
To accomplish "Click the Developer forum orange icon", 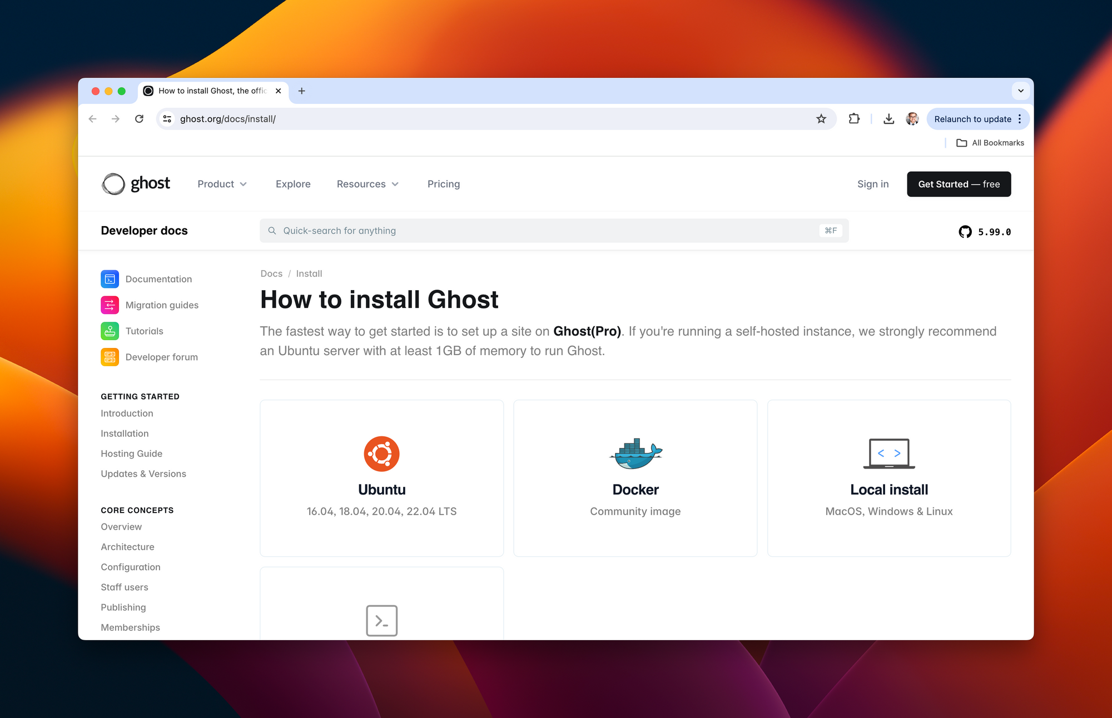I will click(110, 357).
